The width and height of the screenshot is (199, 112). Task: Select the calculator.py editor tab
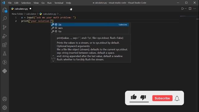tap(21, 9)
